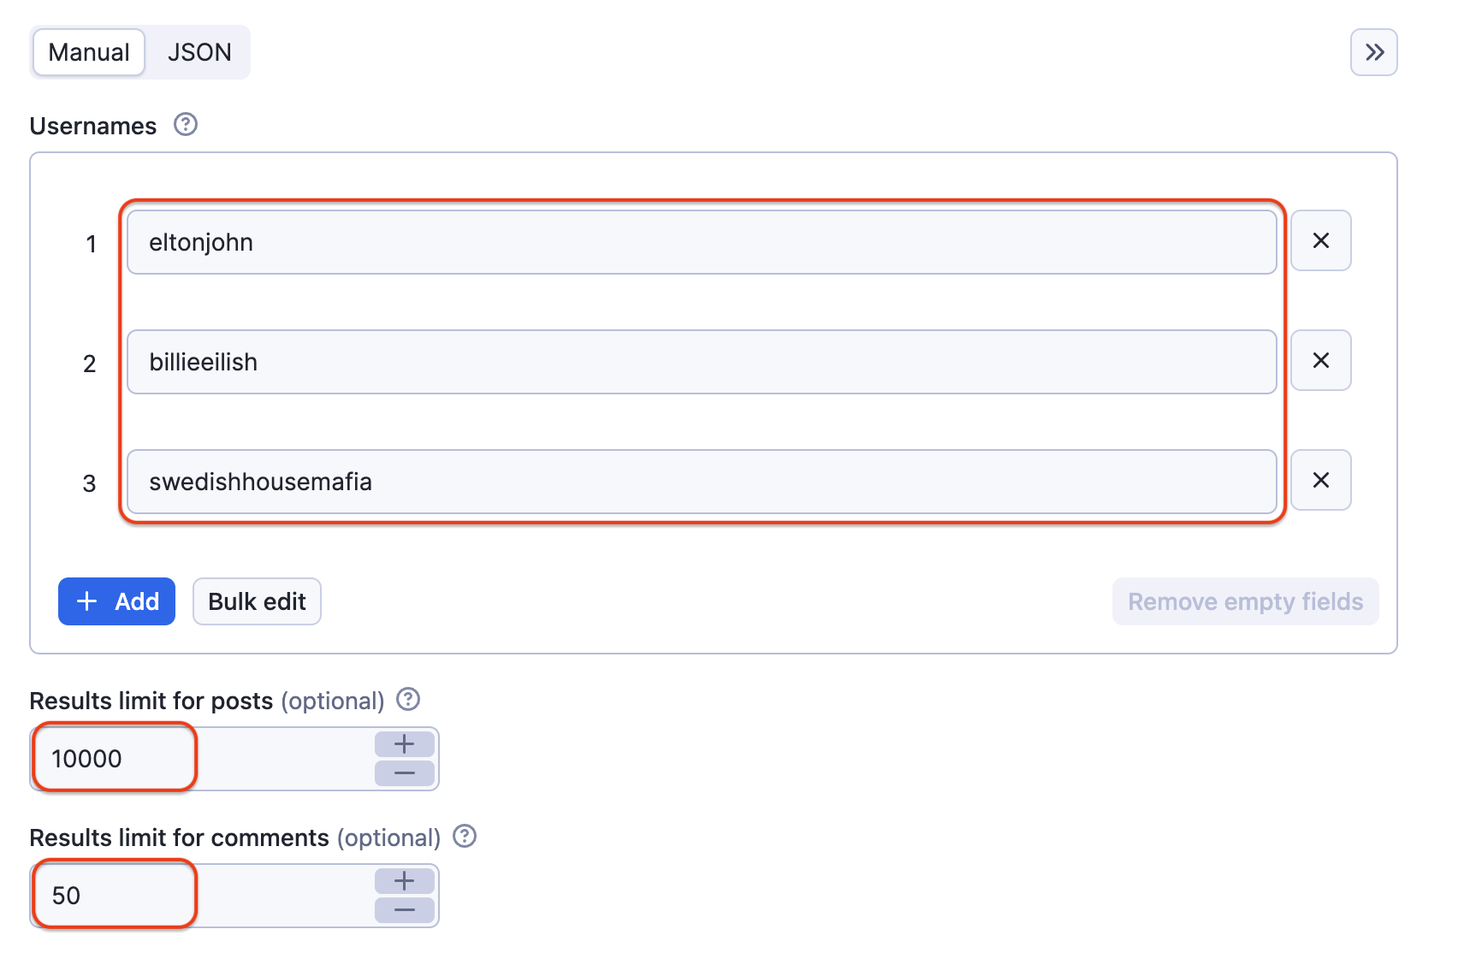This screenshot has width=1482, height=953.
Task: Open Bulk edit for usernames
Action: coord(256,601)
